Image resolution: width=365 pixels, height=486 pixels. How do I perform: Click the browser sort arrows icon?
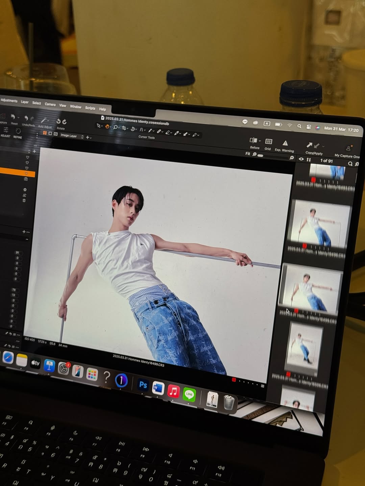point(309,160)
